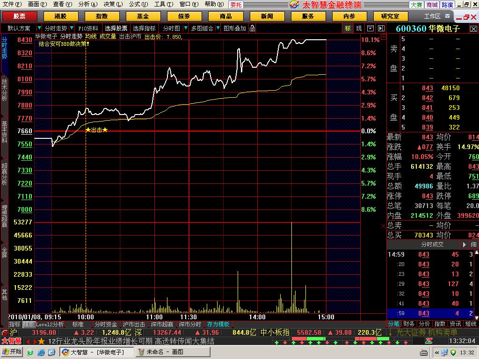Screen dimensions: 479x359
Task: Click the side panel collapse arrow icon
Action: click(381, 29)
